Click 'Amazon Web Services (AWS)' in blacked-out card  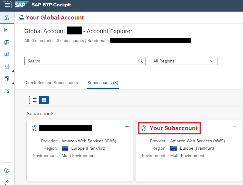tap(89, 141)
